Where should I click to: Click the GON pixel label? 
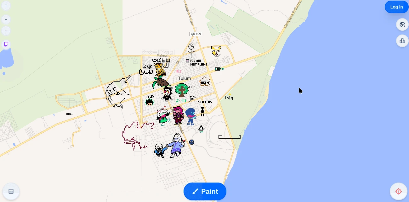tap(151, 96)
